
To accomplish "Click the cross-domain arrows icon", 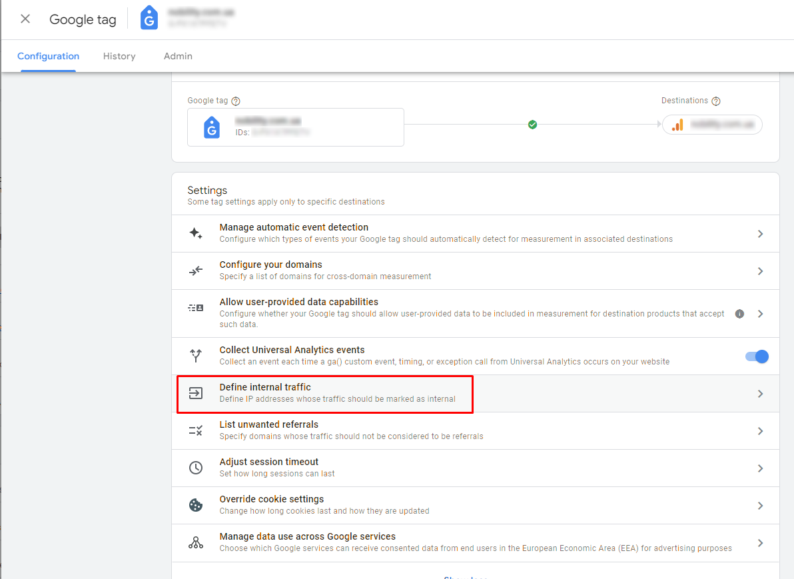I will 195,271.
